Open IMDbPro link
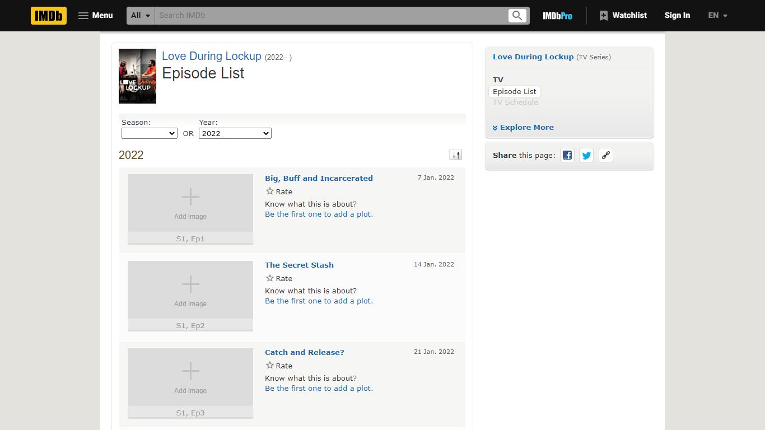This screenshot has width=765, height=430. (557, 16)
